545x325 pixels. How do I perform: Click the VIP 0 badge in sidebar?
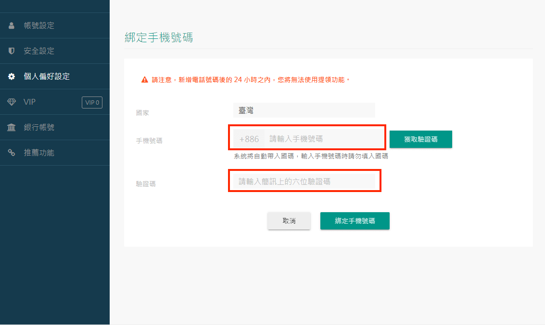pyautogui.click(x=92, y=102)
